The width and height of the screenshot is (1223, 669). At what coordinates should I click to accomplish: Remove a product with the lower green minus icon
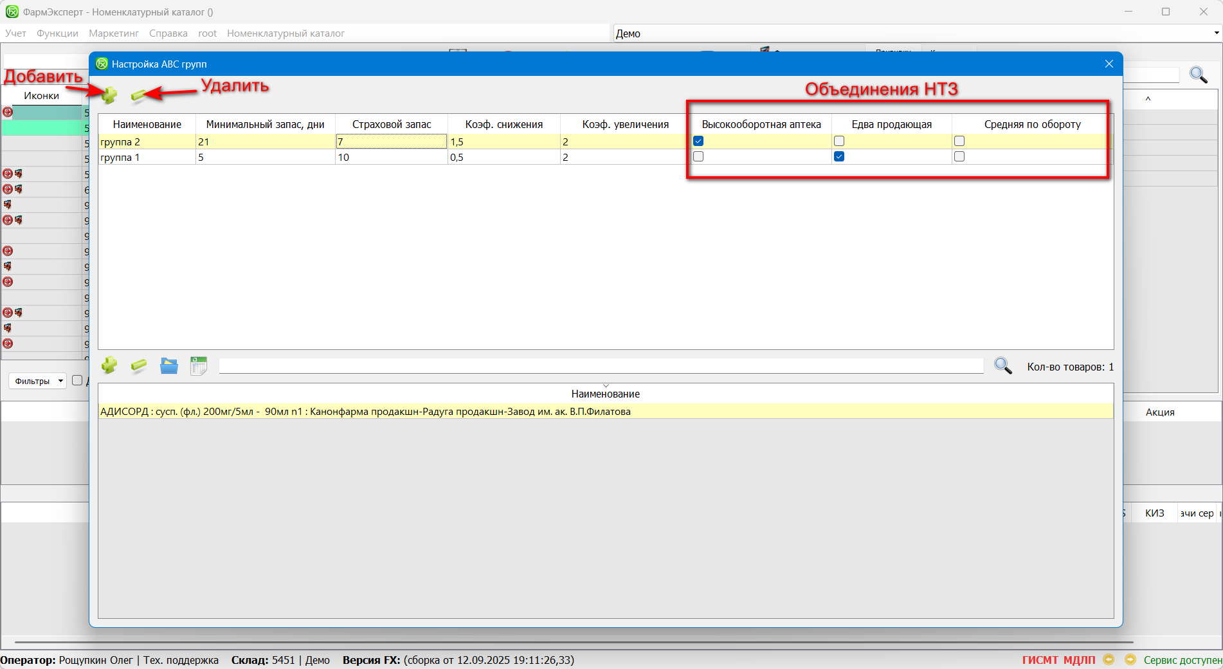139,366
